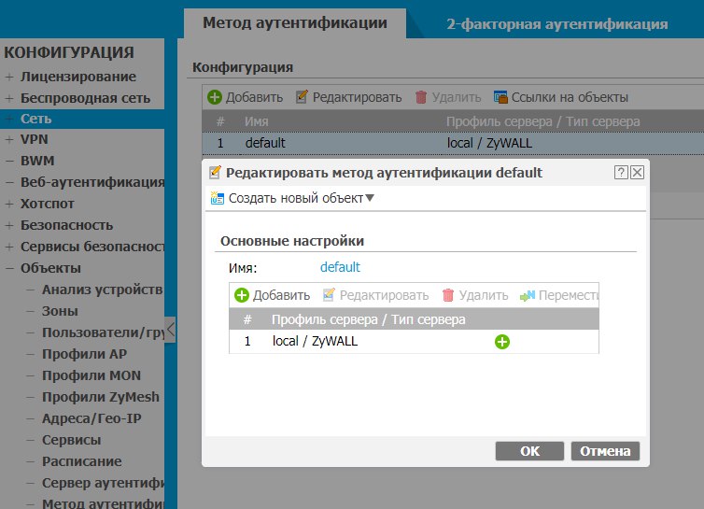Collapse the Объекты section
Screen dimensions: 704x509
point(9,269)
